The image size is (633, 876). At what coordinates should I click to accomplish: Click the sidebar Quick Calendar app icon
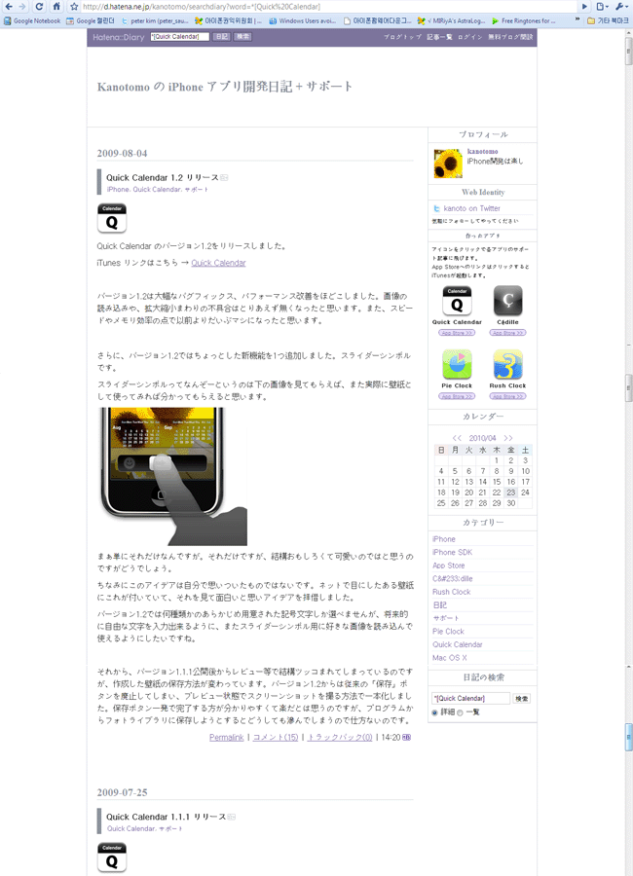pos(457,301)
